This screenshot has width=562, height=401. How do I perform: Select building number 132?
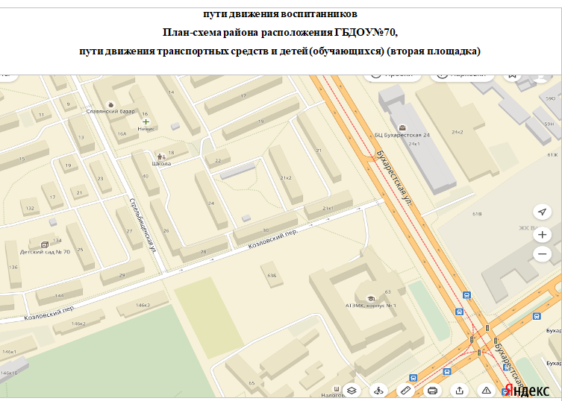[30, 208]
